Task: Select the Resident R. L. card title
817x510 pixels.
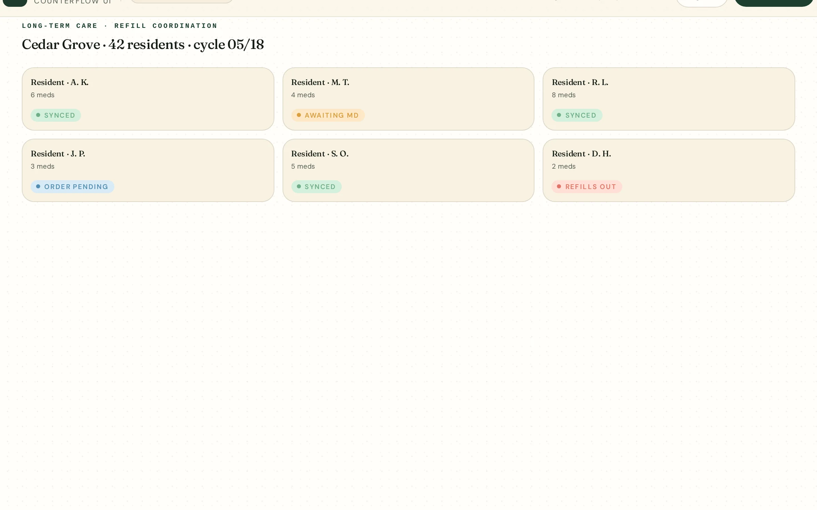Action: tap(580, 82)
